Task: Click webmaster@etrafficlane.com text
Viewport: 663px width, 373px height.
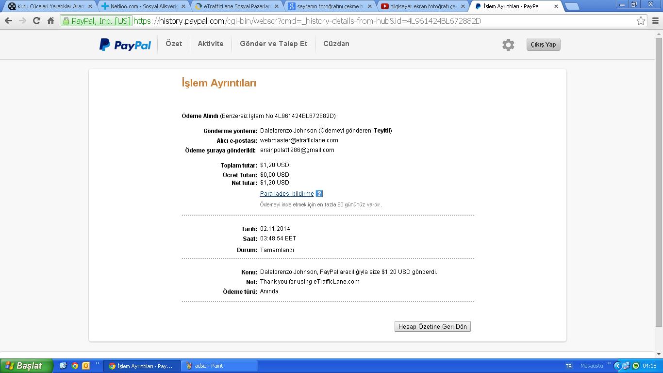Action: coord(299,140)
